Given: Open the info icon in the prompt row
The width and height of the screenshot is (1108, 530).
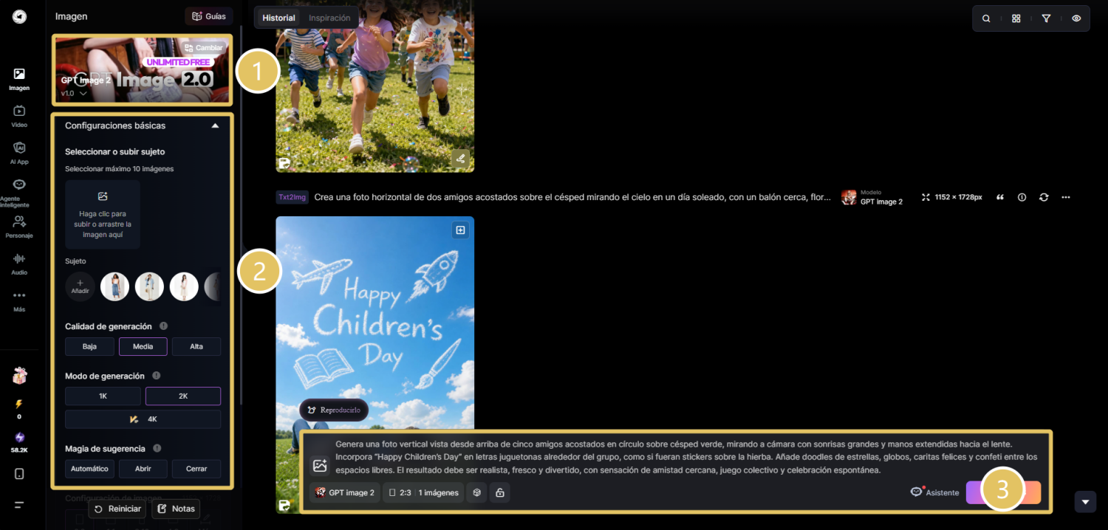Looking at the screenshot, I should (1022, 197).
